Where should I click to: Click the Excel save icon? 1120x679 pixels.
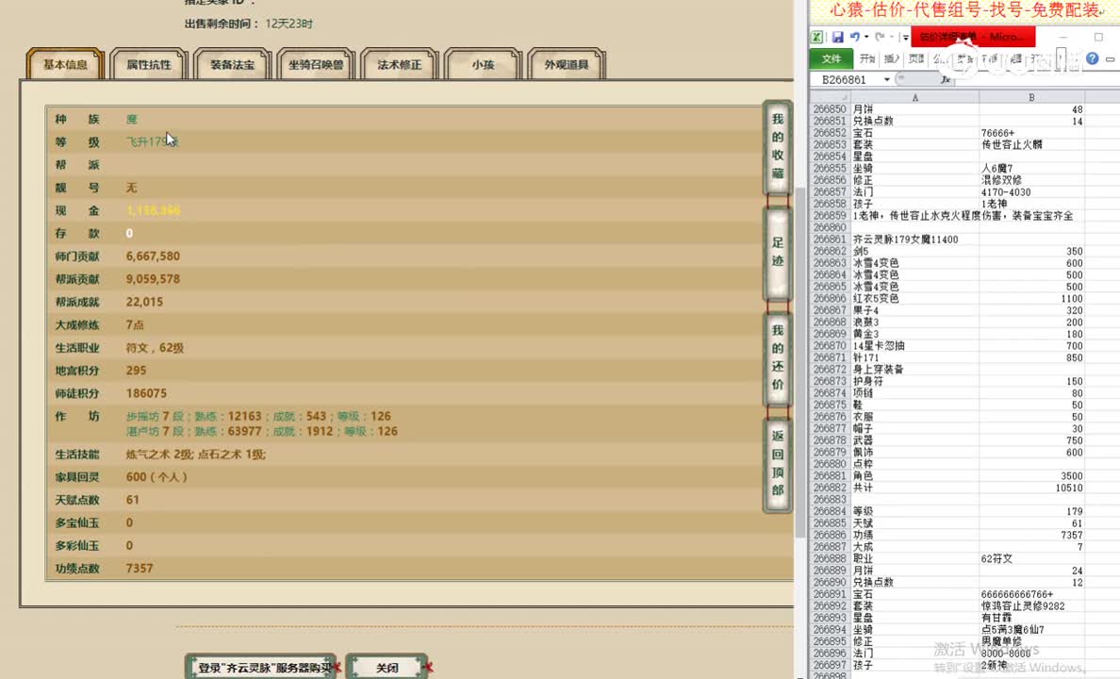838,37
